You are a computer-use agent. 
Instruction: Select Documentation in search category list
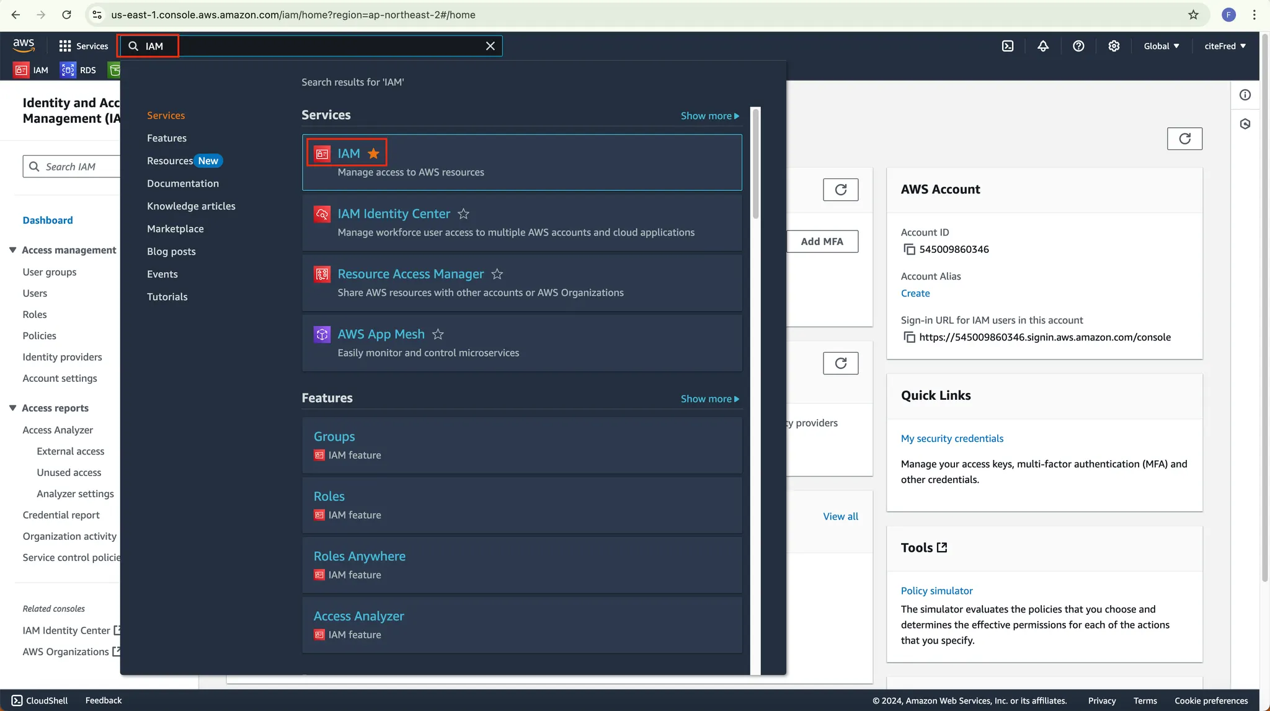click(x=182, y=183)
